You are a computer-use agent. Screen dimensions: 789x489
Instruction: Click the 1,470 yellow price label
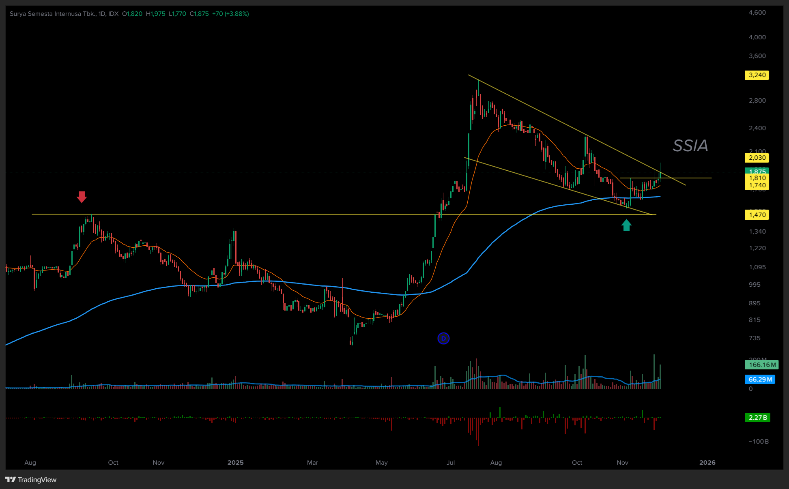click(757, 215)
